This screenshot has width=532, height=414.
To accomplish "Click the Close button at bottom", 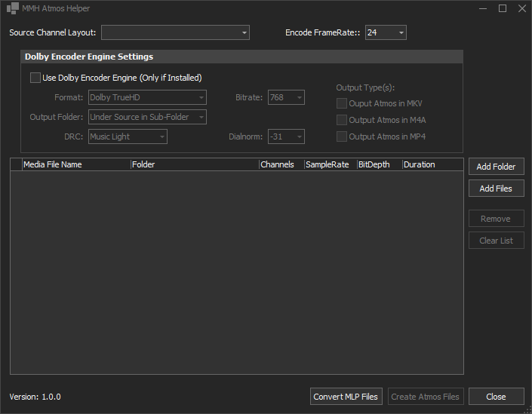I will click(x=496, y=397).
